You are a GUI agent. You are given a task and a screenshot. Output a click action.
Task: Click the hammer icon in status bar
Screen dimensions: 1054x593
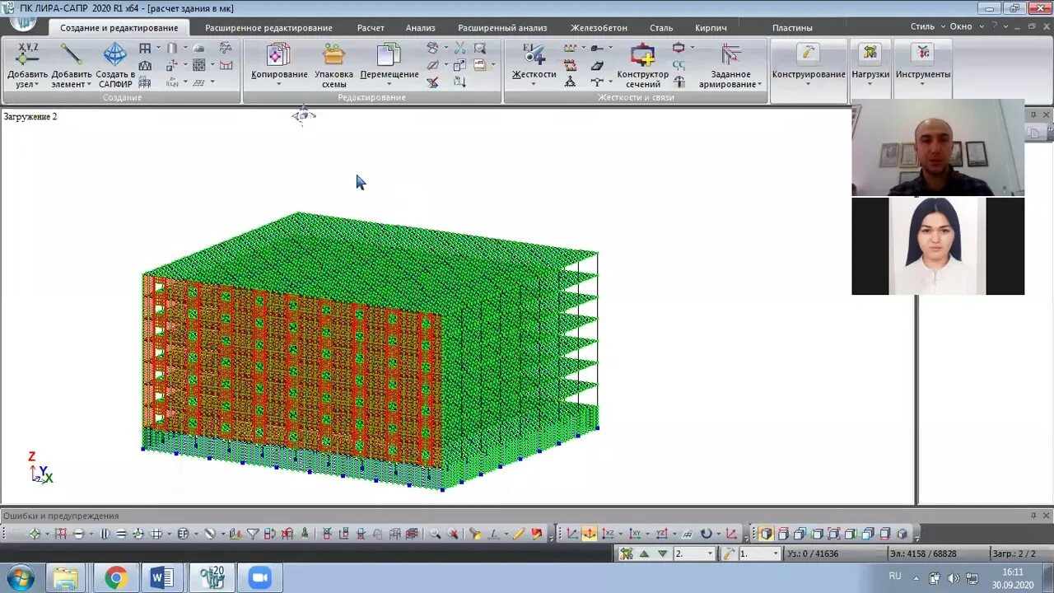pyautogui.click(x=729, y=553)
